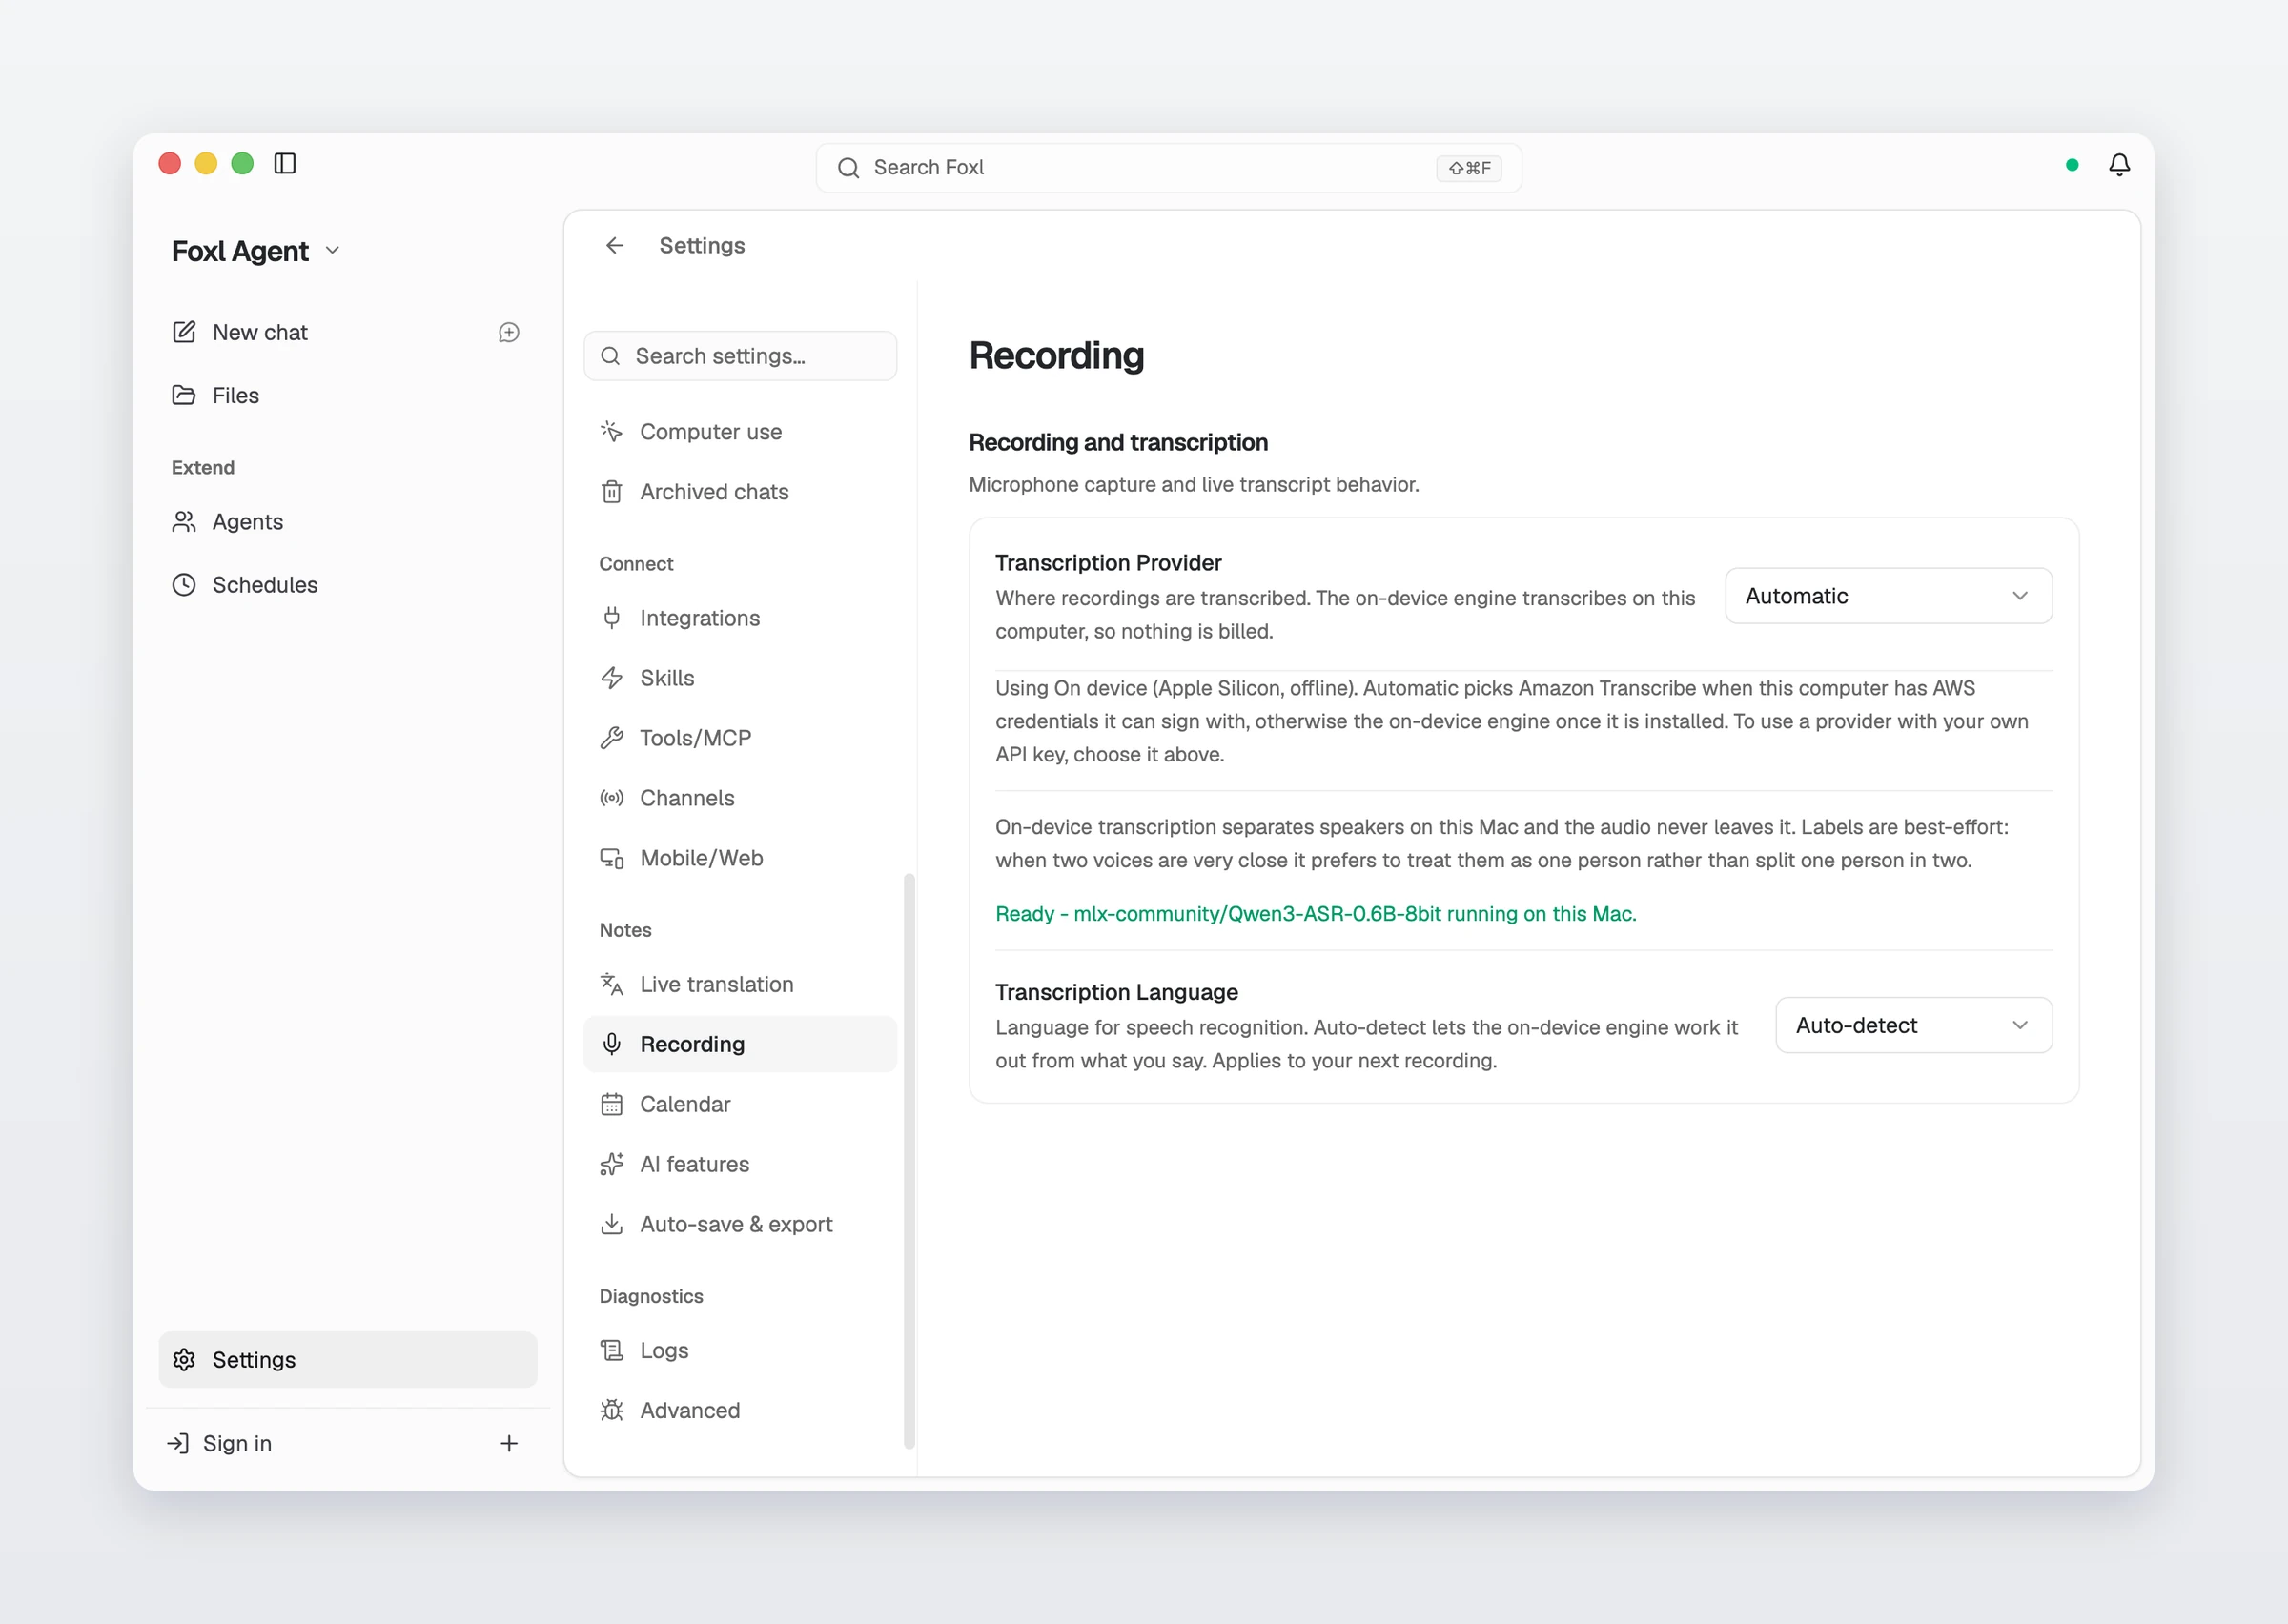This screenshot has height=1624, width=2288.
Task: Focus the Search Foxl field
Action: click(1168, 167)
